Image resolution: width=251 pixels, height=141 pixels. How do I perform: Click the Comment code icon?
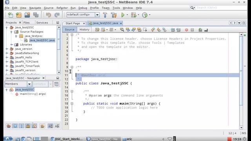tap(200, 30)
